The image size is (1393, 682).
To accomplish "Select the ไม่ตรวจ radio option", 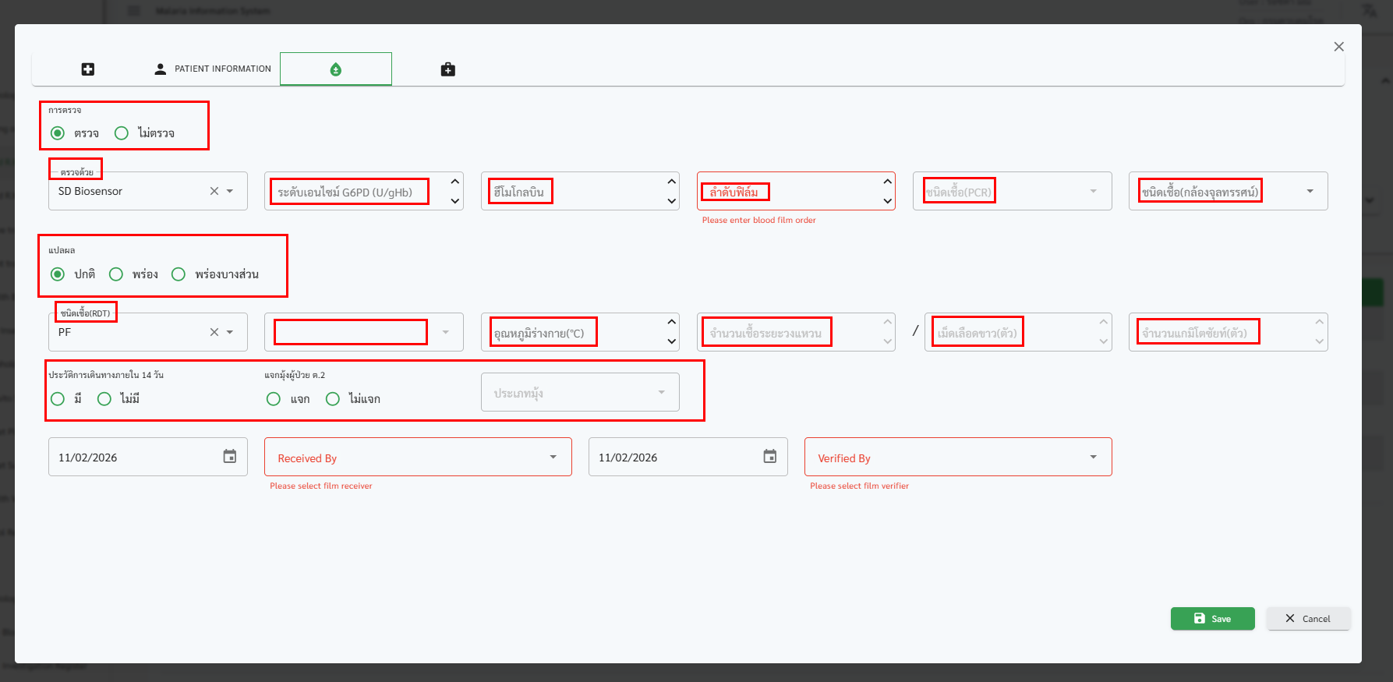I will click(x=122, y=133).
